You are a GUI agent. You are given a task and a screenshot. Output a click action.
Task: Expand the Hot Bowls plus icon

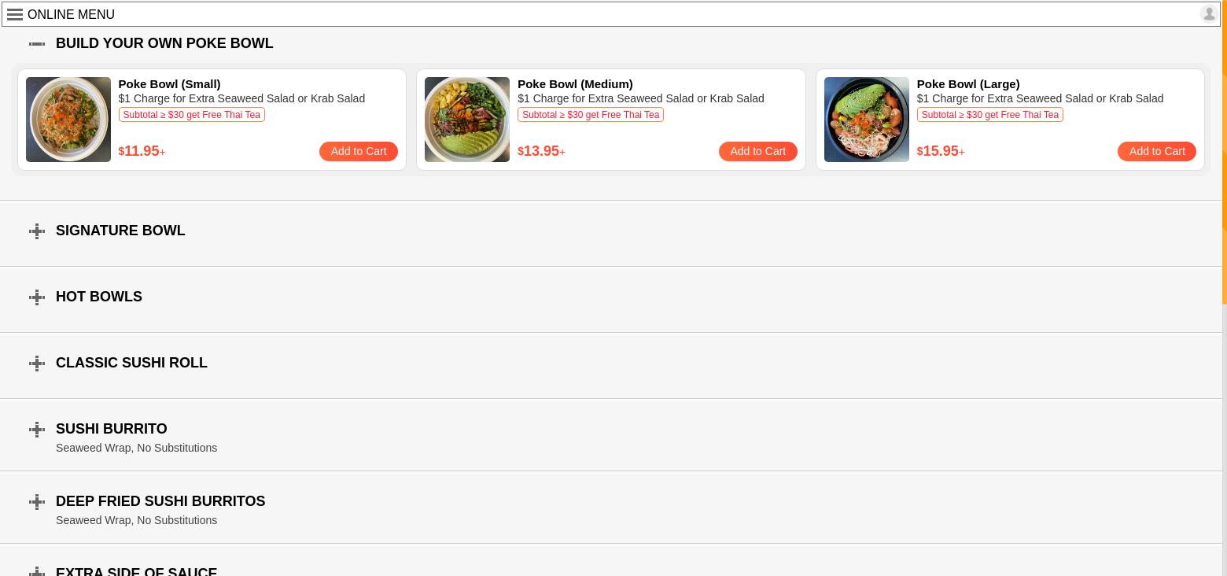37,297
